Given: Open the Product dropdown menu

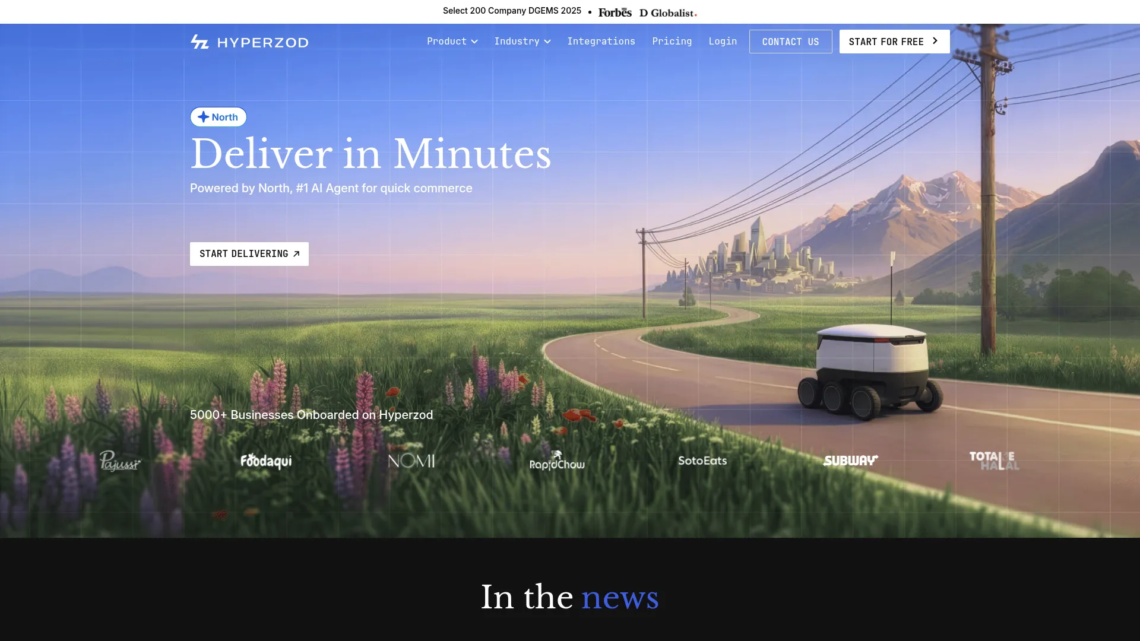Looking at the screenshot, I should tap(452, 42).
